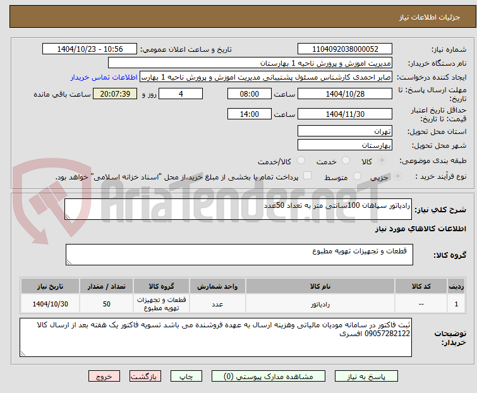Click response deadline date 1404/10/28 field
477x393 pixels.
click(x=345, y=94)
